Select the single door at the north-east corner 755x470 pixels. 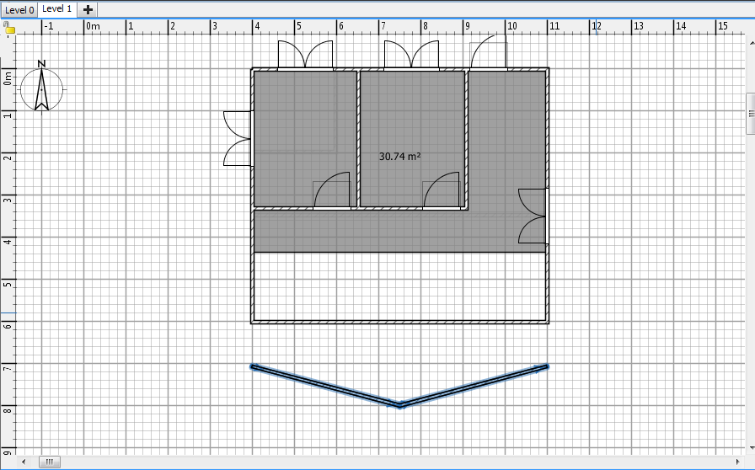coord(488,52)
